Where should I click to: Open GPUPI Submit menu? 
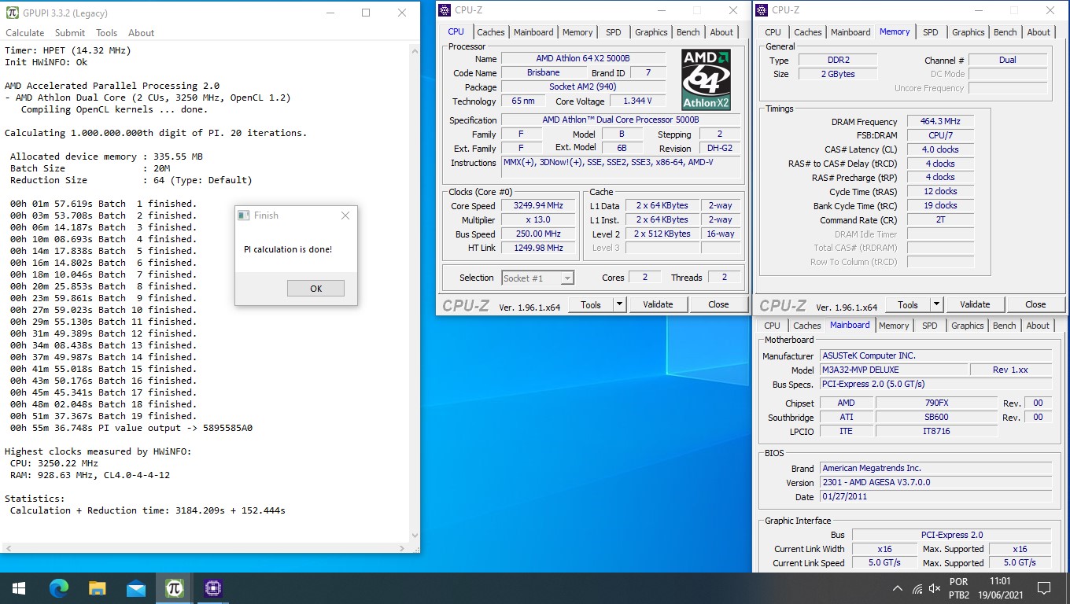[70, 33]
